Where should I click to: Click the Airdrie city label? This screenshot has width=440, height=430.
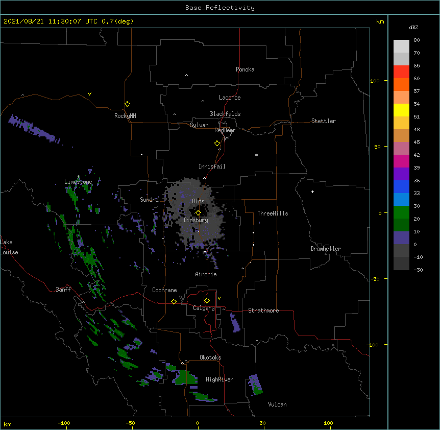[206, 274]
